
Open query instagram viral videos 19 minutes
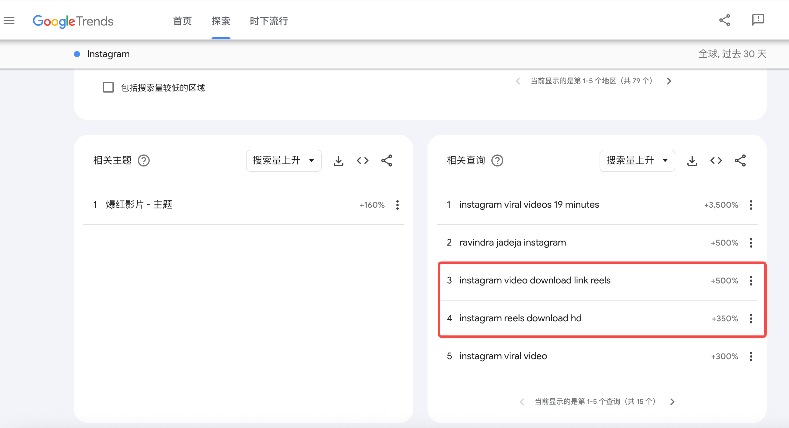529,204
